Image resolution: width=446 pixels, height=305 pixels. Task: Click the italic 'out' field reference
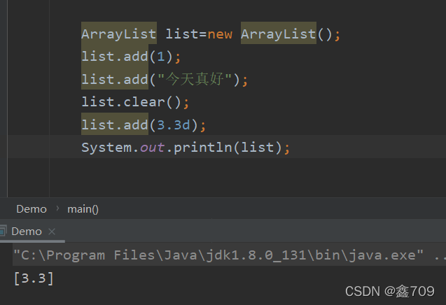[152, 148]
